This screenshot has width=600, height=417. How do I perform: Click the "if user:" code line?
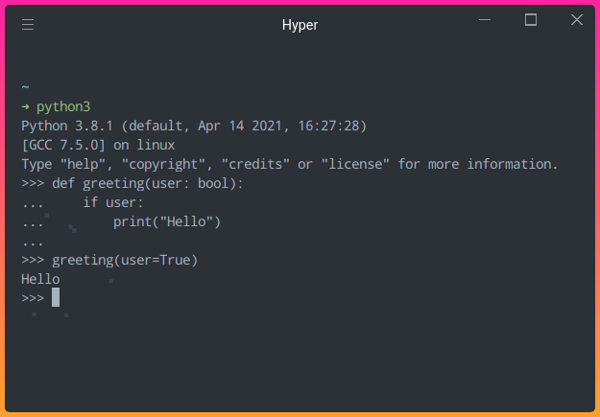tap(113, 202)
